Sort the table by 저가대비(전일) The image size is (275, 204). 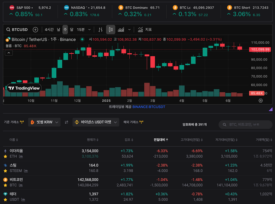pyautogui.click(x=226, y=140)
